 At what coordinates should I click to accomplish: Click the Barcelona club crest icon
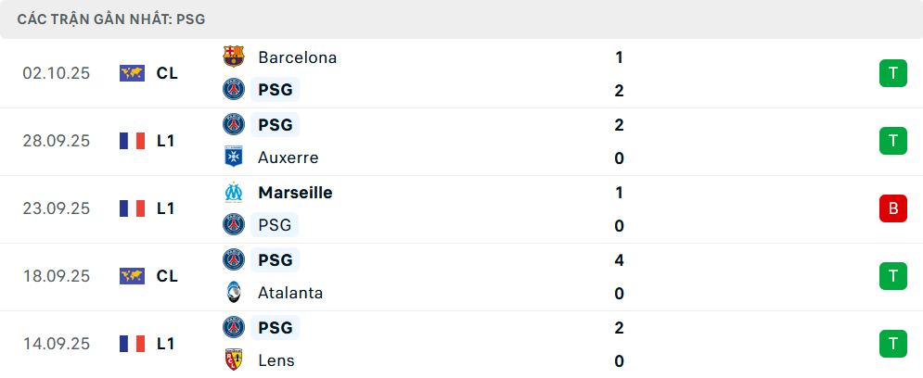pos(233,57)
